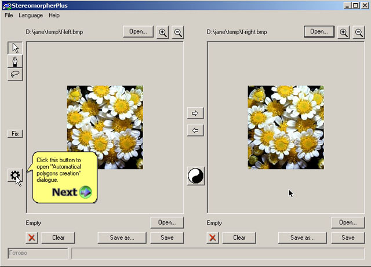Open the Help menu
The width and height of the screenshot is (371, 267).
(x=54, y=15)
